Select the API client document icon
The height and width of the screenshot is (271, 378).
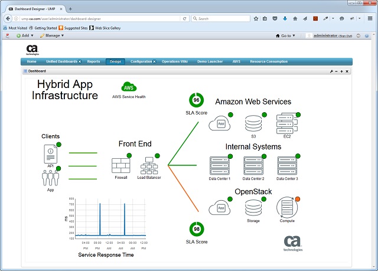click(x=51, y=155)
